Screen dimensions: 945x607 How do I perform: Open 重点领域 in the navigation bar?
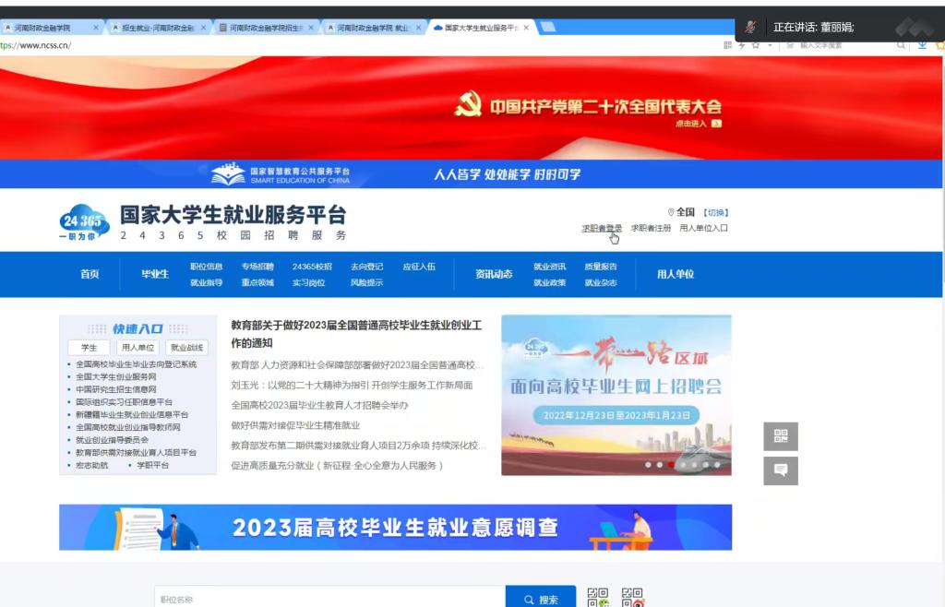point(257,282)
